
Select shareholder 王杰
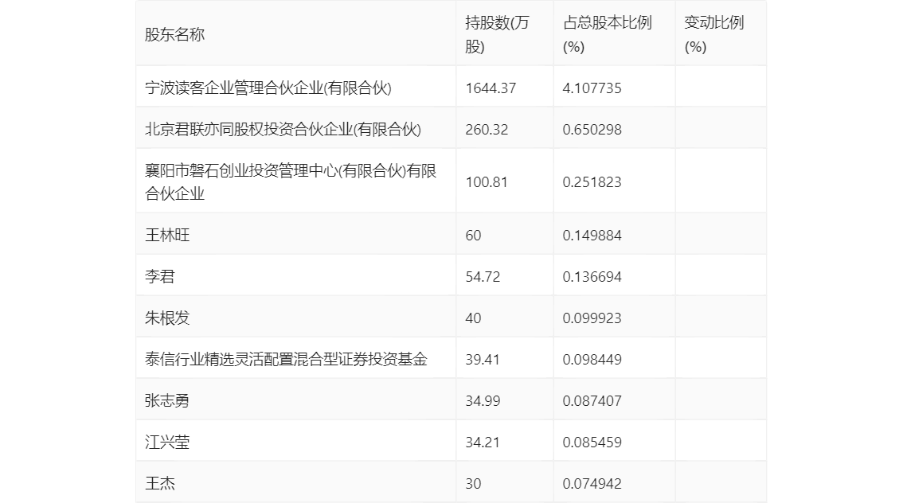coord(159,484)
